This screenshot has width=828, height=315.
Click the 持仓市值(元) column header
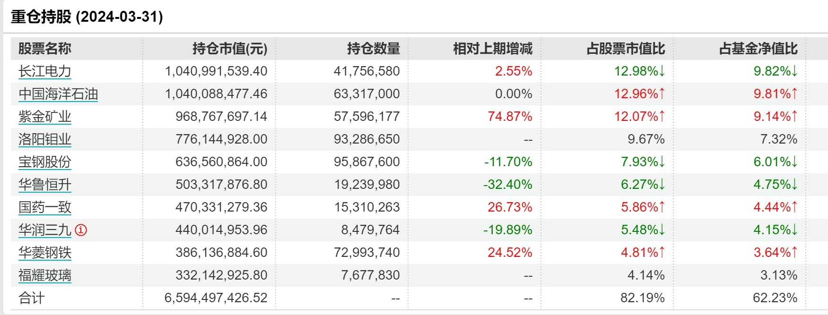[230, 49]
